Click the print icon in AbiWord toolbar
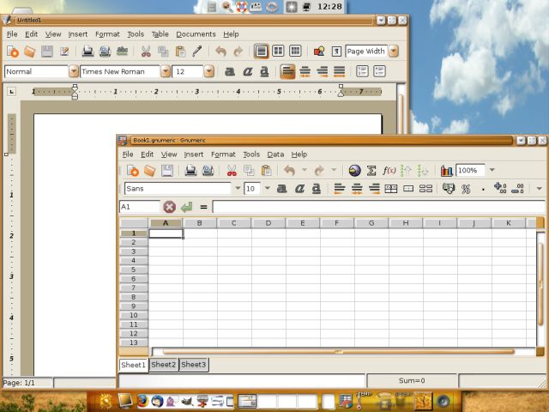 click(87, 51)
